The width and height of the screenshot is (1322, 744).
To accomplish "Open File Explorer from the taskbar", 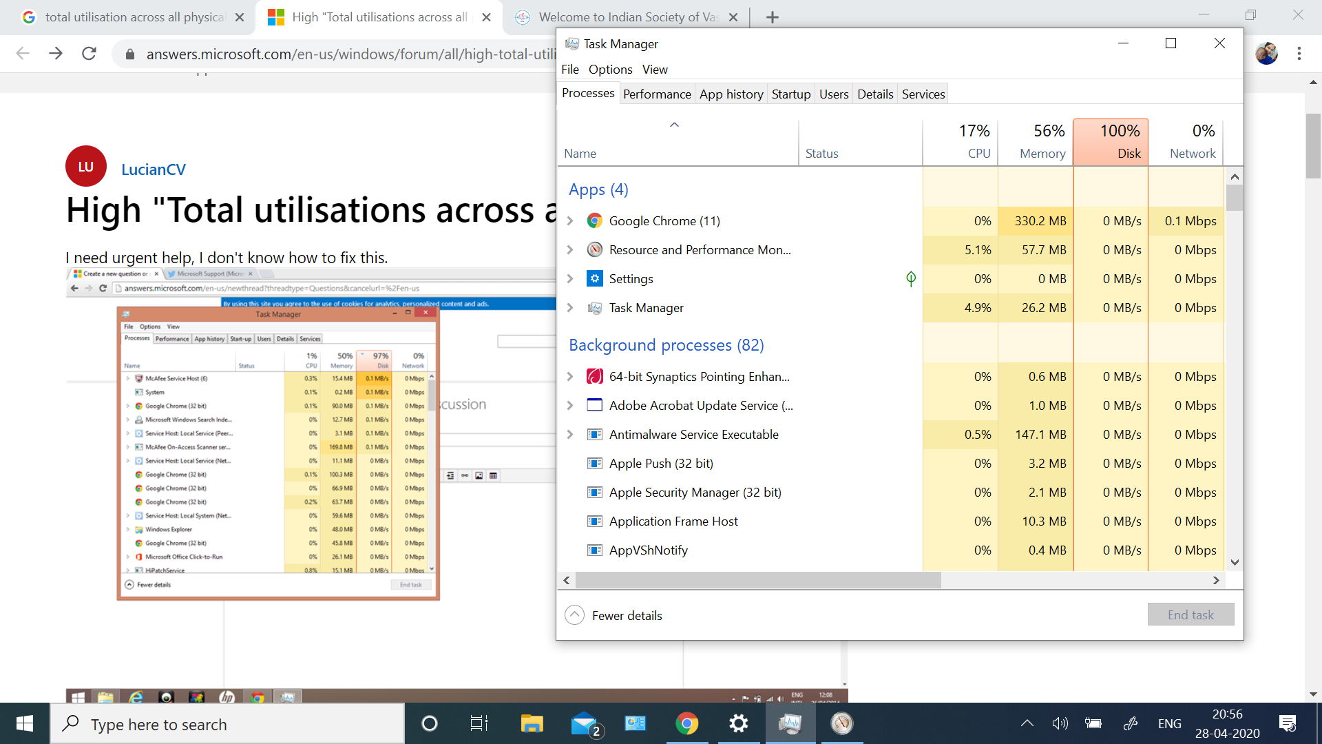I will pos(532,723).
